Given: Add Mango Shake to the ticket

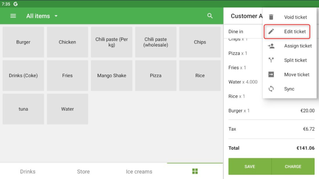Looking at the screenshot, I should 112,76.
